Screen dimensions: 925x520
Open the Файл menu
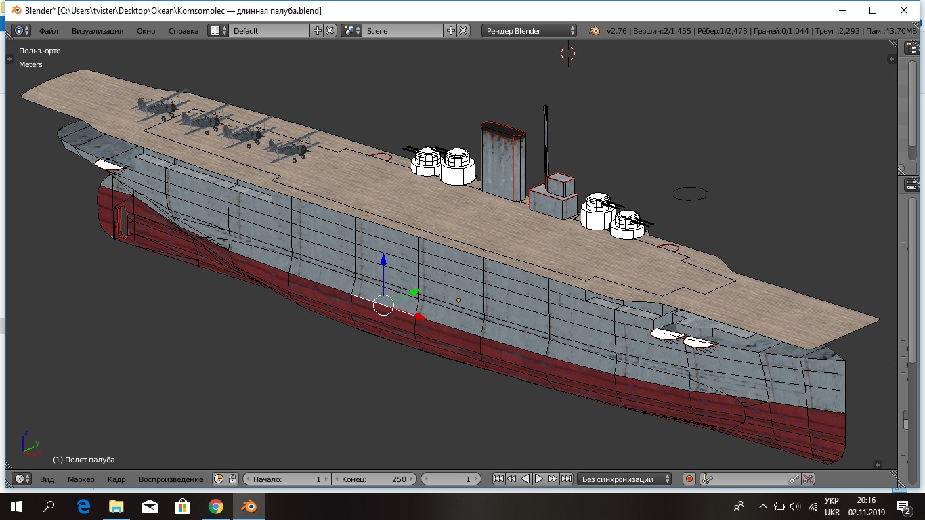click(x=49, y=31)
